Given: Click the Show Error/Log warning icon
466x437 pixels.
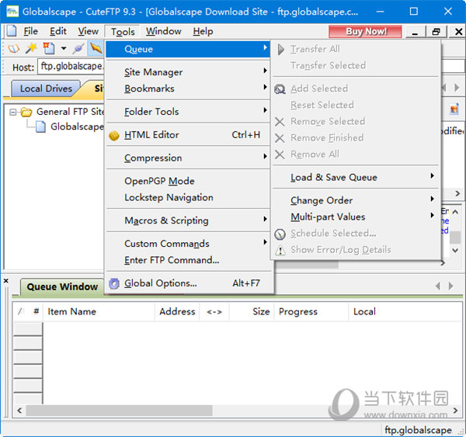Looking at the screenshot, I should [x=280, y=250].
